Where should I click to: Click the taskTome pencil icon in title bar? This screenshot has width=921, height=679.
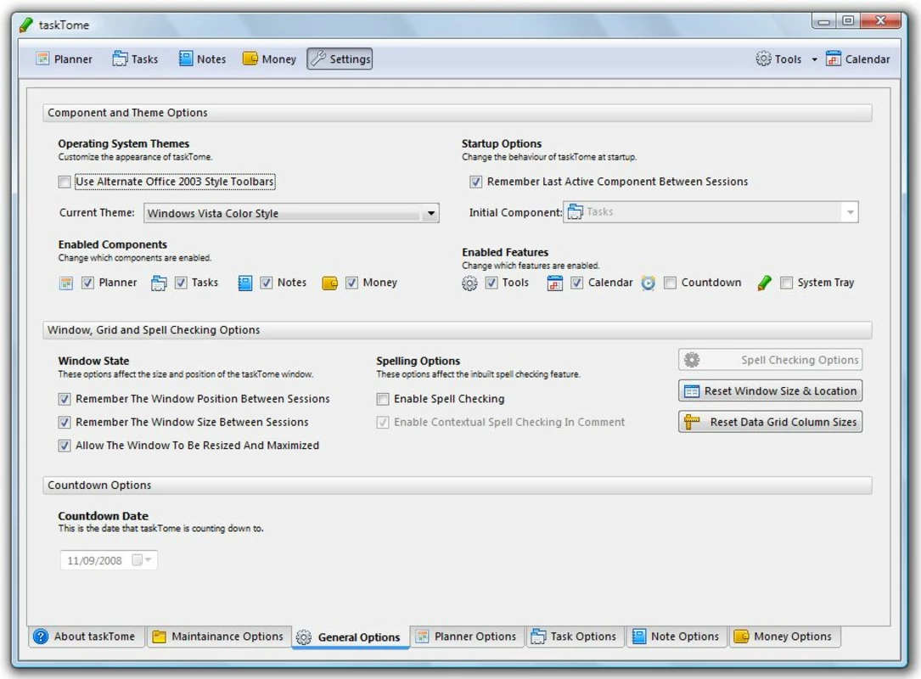pyautogui.click(x=25, y=25)
